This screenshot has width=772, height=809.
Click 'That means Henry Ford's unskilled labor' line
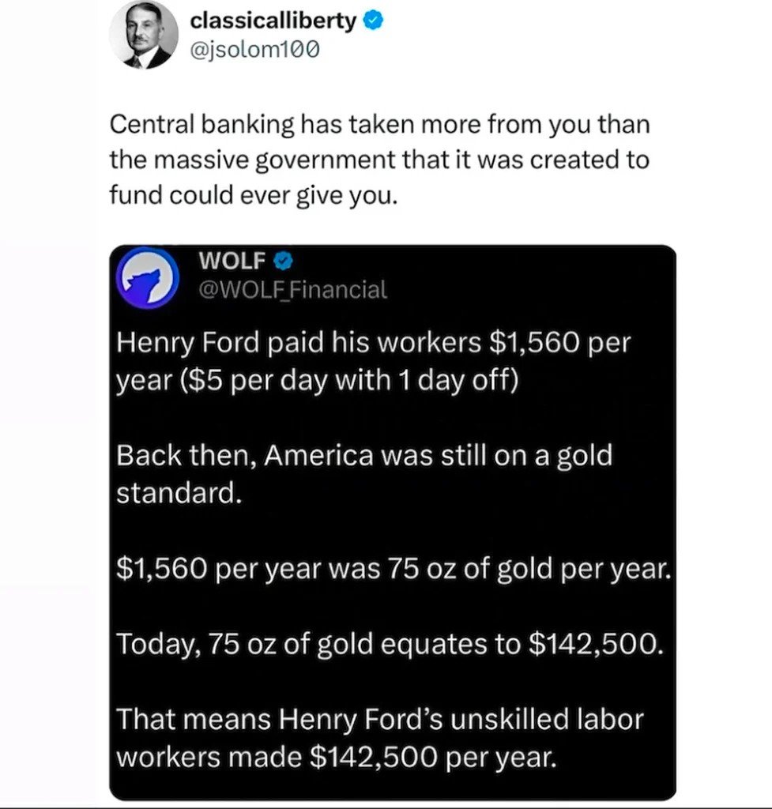pyautogui.click(x=379, y=720)
